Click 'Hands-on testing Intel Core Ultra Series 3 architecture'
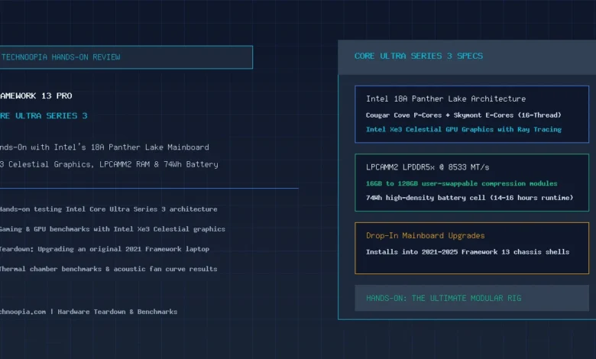596x359 pixels. click(x=109, y=209)
